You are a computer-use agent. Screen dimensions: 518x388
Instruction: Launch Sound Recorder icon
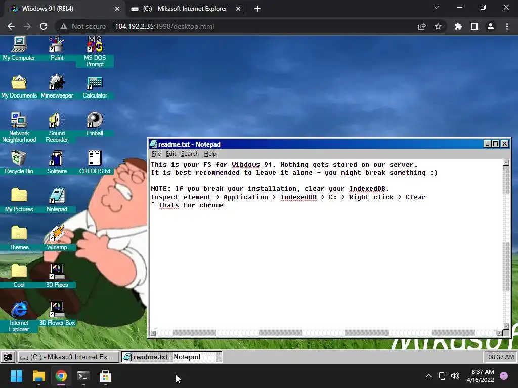57,127
